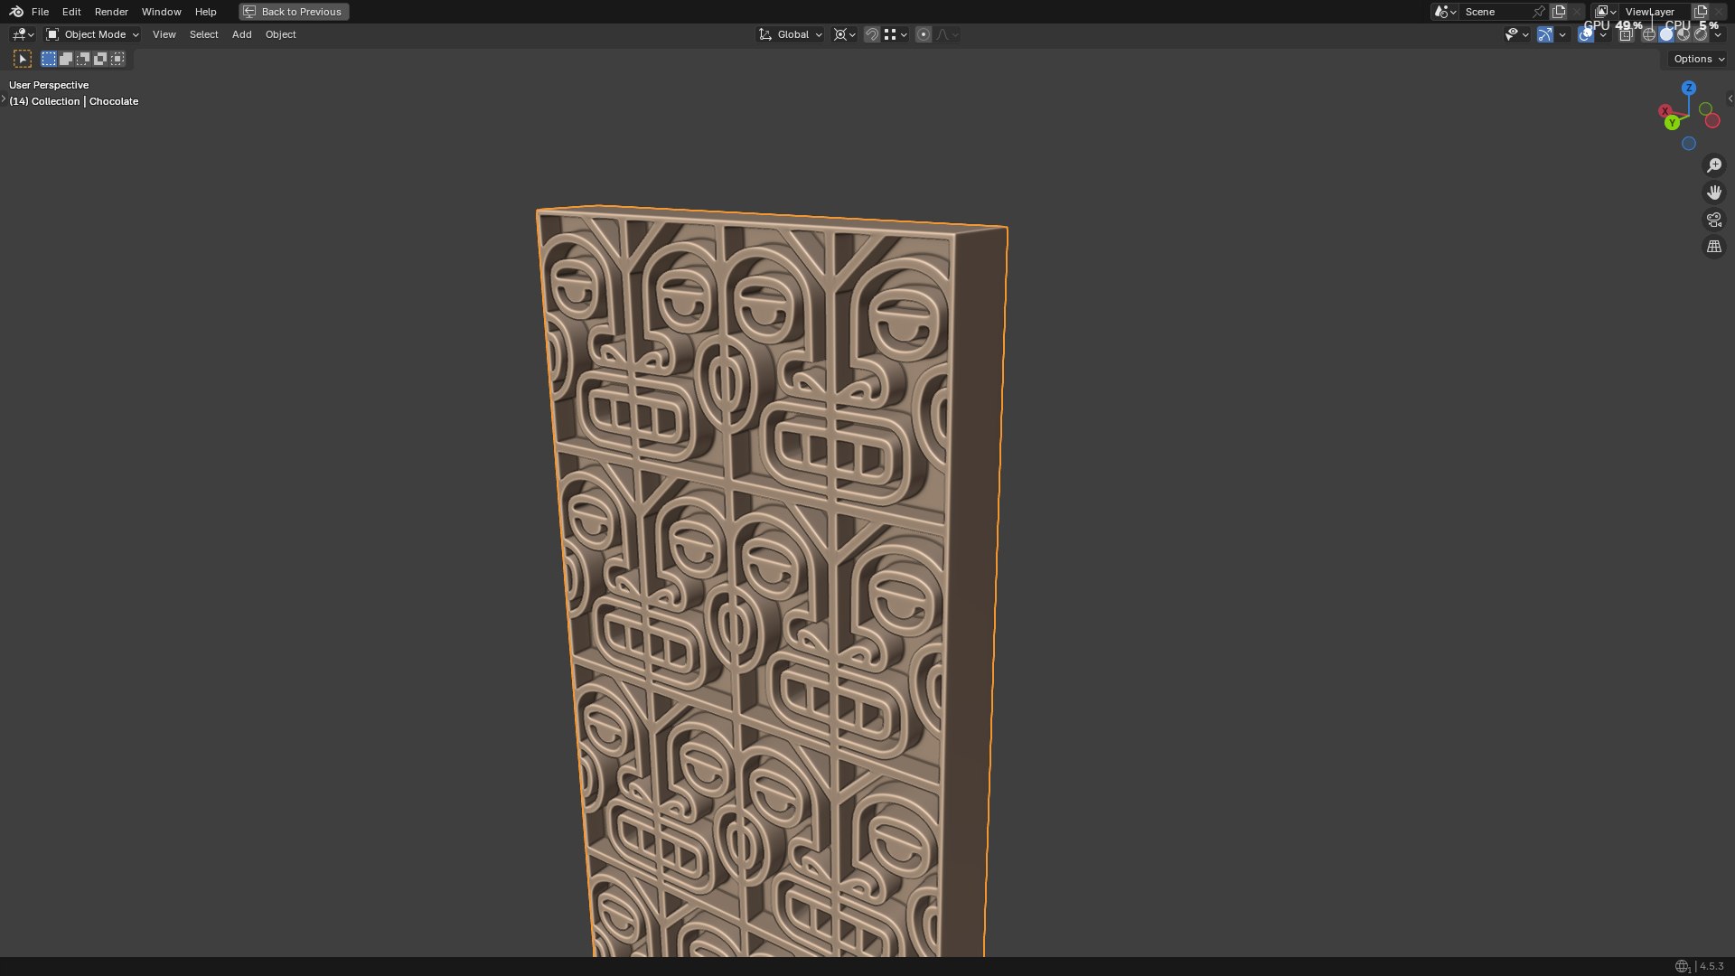Click the Zoom view magnifier icon
This screenshot has width=1735, height=976.
click(x=1714, y=165)
